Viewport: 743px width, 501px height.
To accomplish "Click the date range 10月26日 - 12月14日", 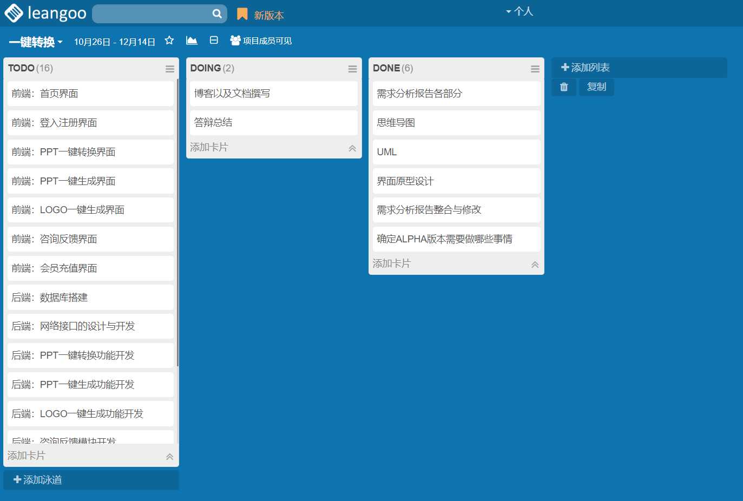I will pyautogui.click(x=115, y=42).
